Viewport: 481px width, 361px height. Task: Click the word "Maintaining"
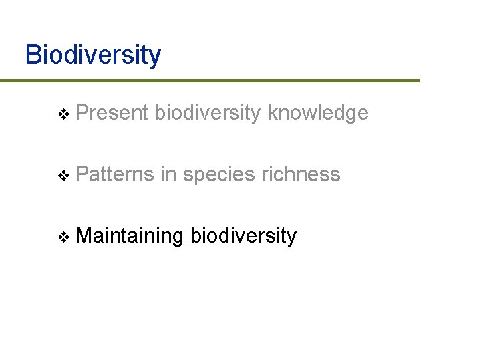click(x=130, y=236)
